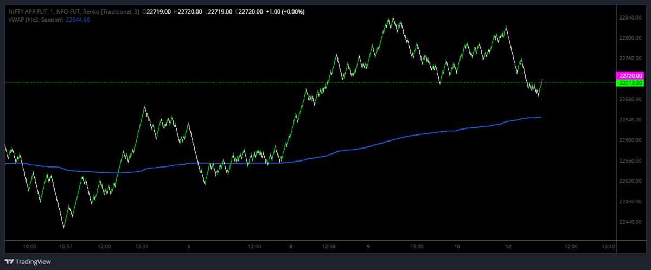The image size is (651, 270).
Task: Click the 22520.00 price axis label
Action: pyautogui.click(x=630, y=181)
